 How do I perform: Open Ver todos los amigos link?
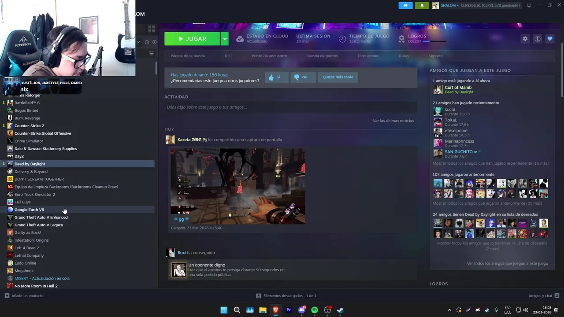click(508, 263)
